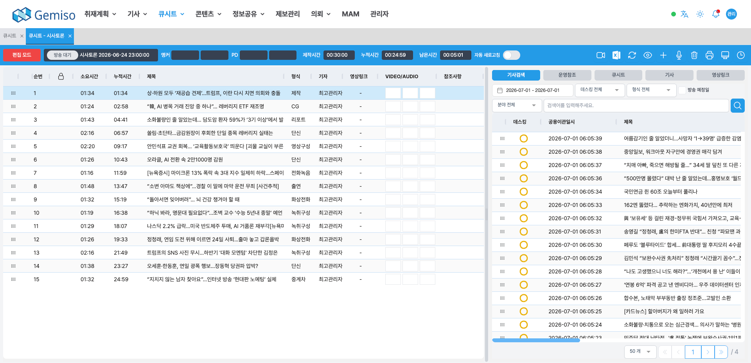This screenshot has width=751, height=363.
Task: Click status circle of the 06:05:24 article
Action: pos(524,325)
